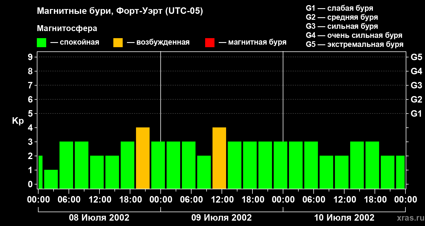This screenshot has height=226, width=425.
Task: Click the '— магнитная буря' legend label
Action: [252, 42]
